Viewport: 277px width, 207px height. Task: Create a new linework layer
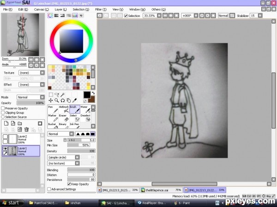click(13, 123)
